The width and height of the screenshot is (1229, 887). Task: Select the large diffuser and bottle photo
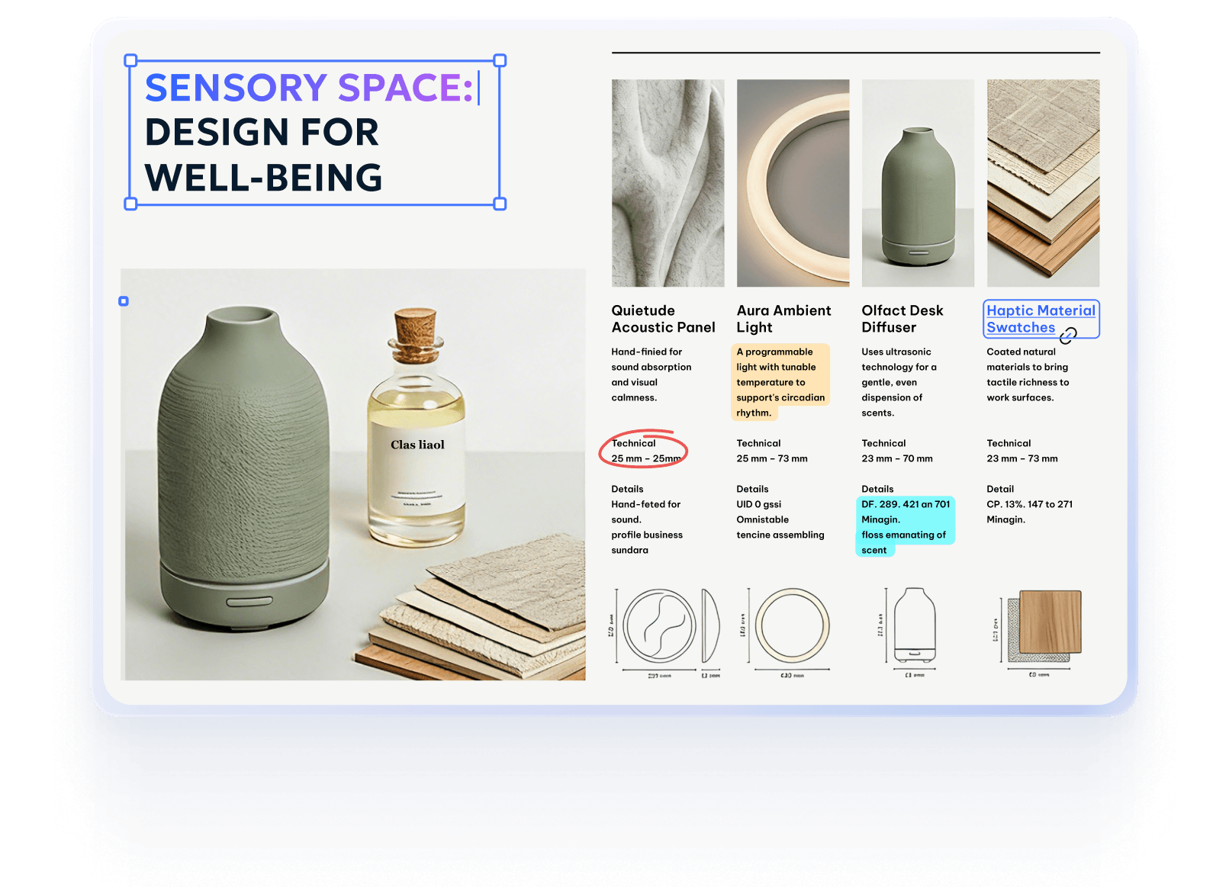(x=353, y=474)
